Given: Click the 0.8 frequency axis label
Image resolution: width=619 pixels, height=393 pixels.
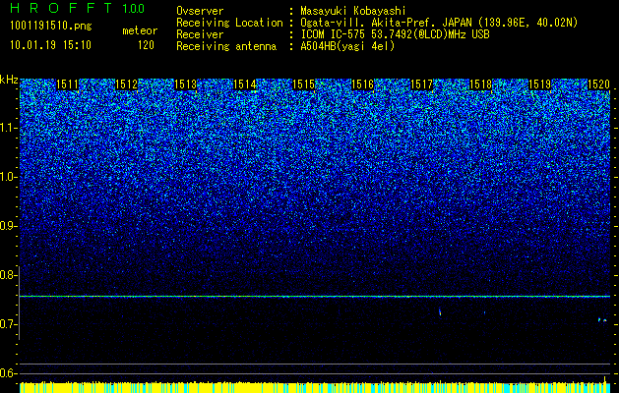Looking at the screenshot, I should pos(8,275).
